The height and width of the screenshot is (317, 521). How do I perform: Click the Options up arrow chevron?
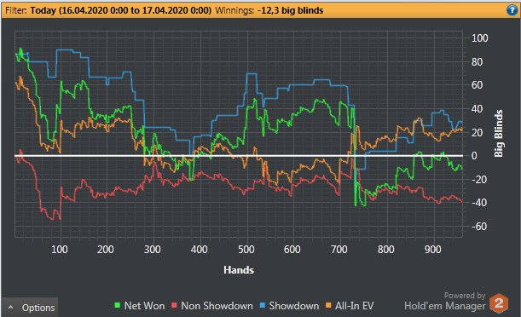pos(10,308)
